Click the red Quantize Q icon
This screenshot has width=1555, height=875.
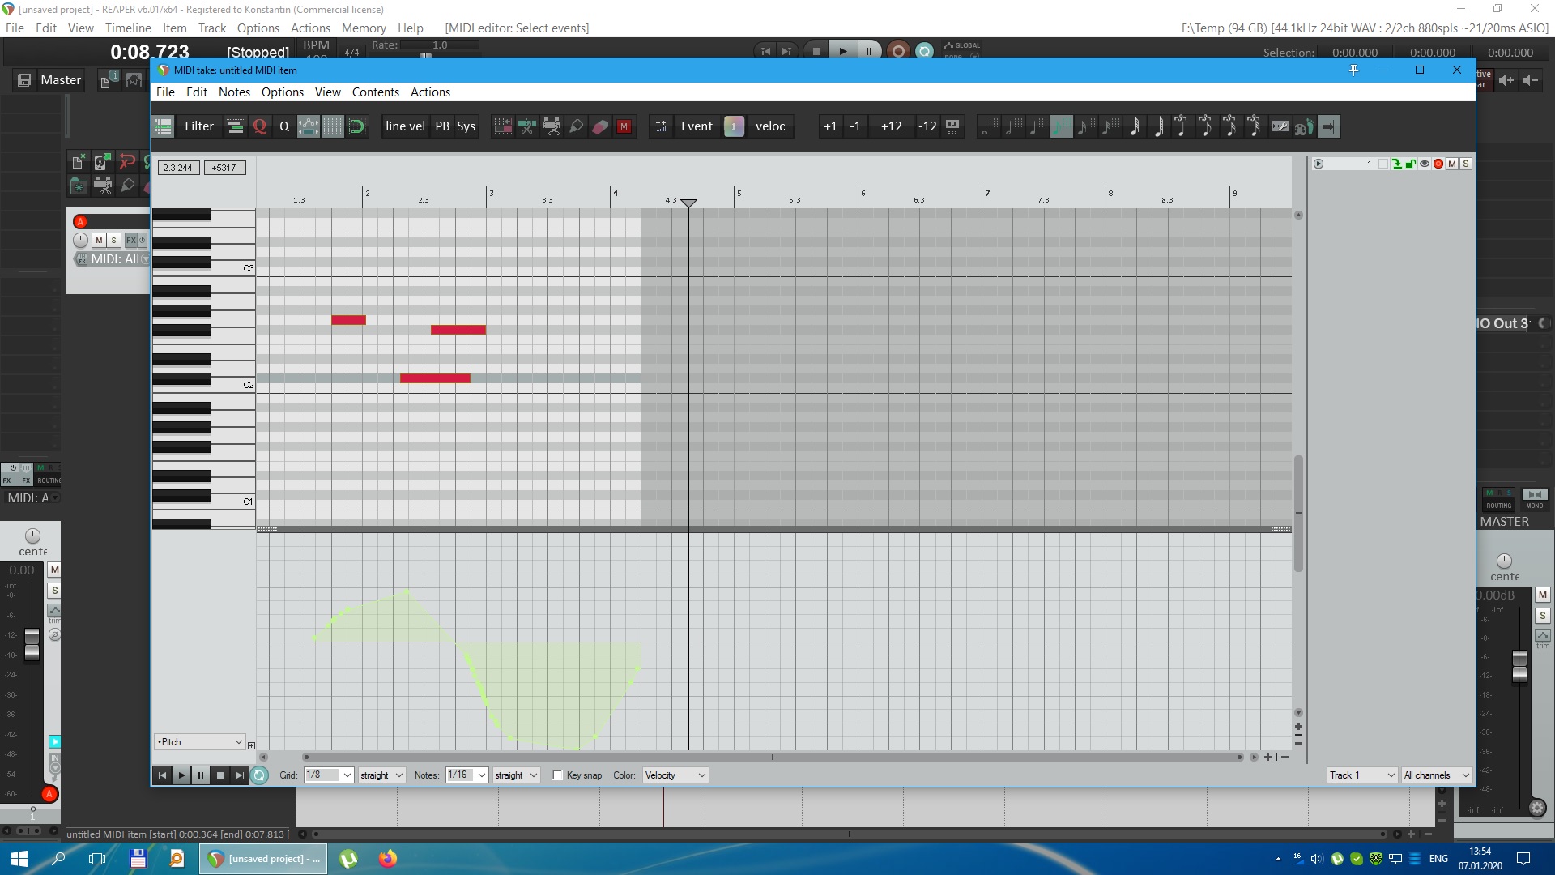tap(259, 126)
